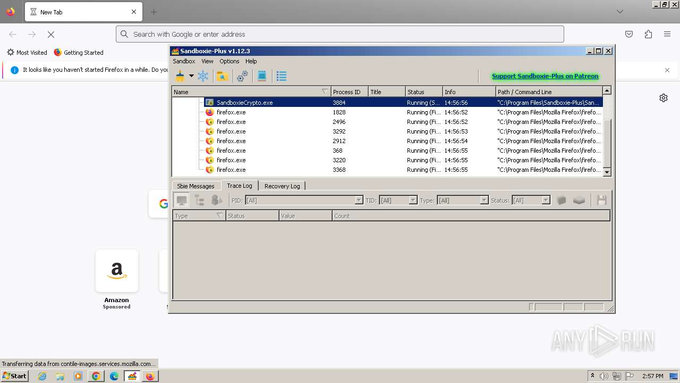Open Most Visited bookmarks folder
Screen dimensions: 680x383
click(27, 53)
